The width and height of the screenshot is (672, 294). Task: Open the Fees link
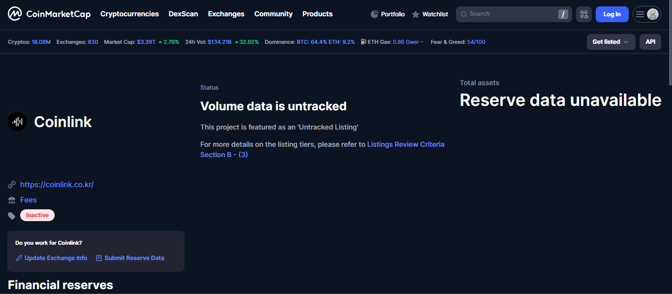pos(29,200)
